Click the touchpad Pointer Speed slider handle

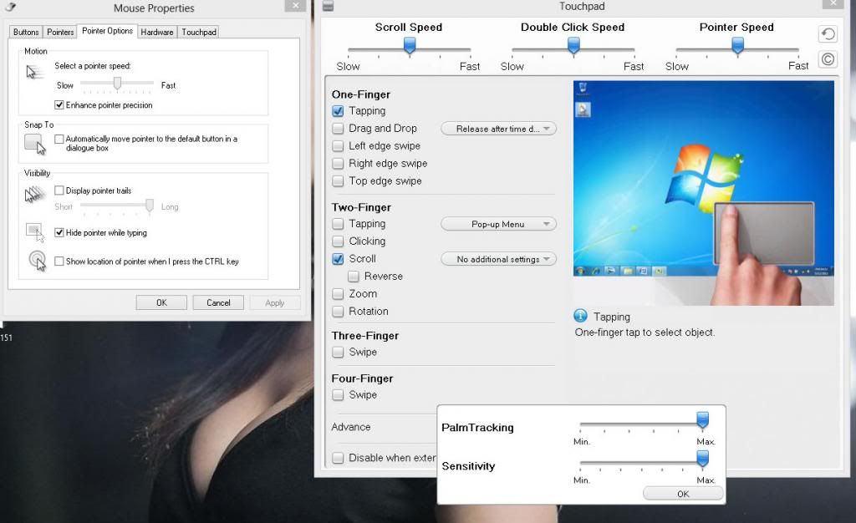[737, 46]
